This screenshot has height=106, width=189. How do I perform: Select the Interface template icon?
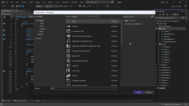tap(68, 26)
